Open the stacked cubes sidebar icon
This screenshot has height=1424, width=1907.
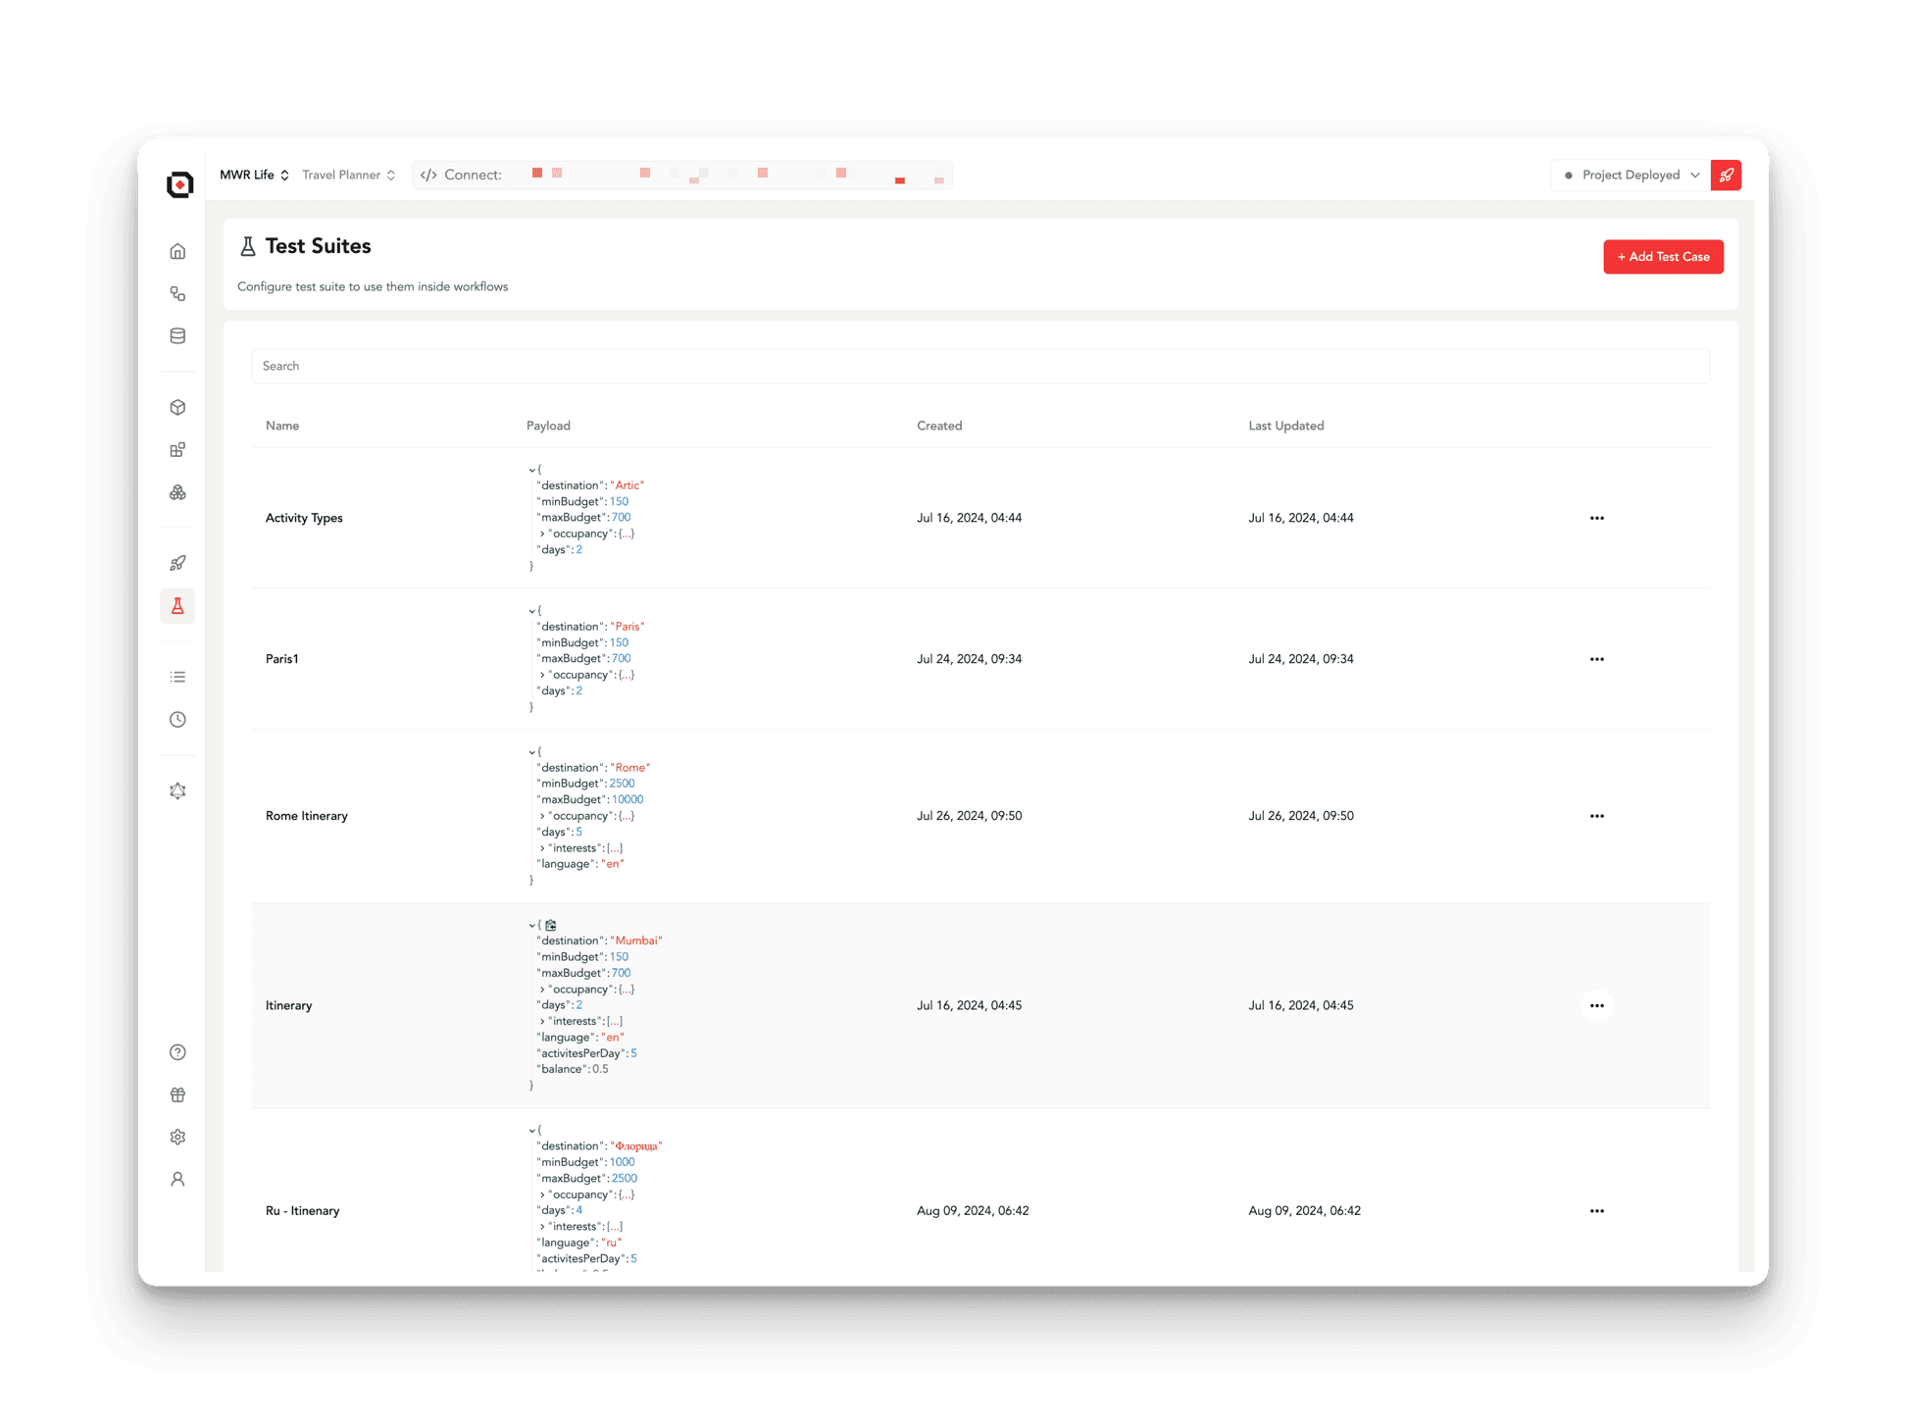[177, 492]
